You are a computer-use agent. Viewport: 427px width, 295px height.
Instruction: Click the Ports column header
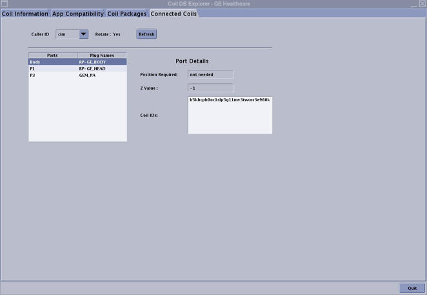(x=53, y=56)
